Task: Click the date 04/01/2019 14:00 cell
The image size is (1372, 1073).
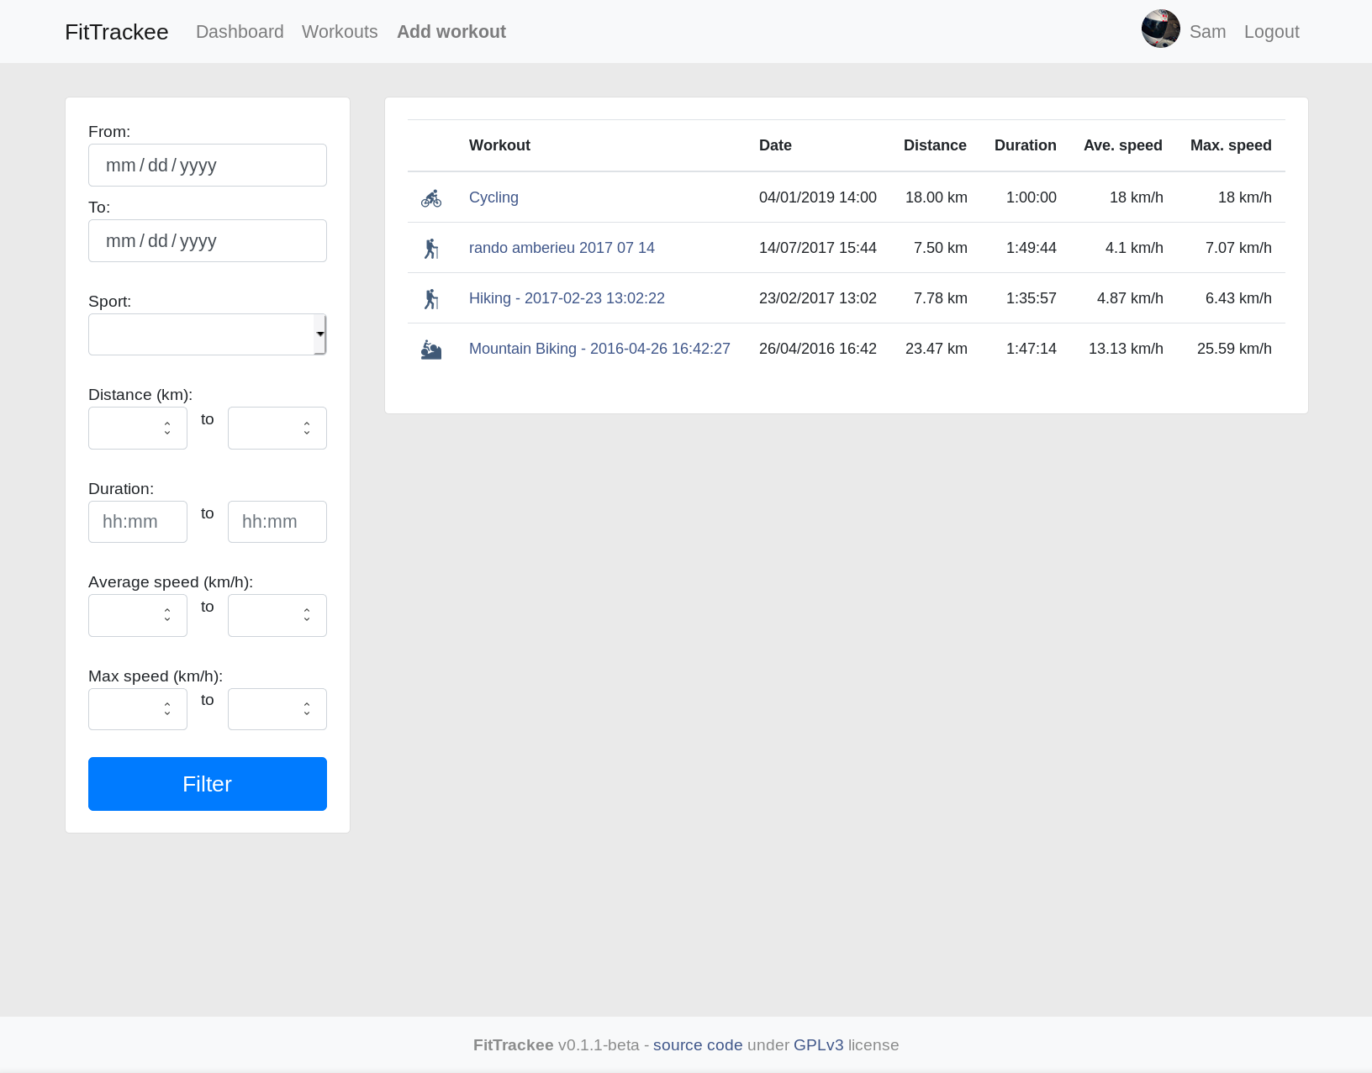Action: coord(818,197)
